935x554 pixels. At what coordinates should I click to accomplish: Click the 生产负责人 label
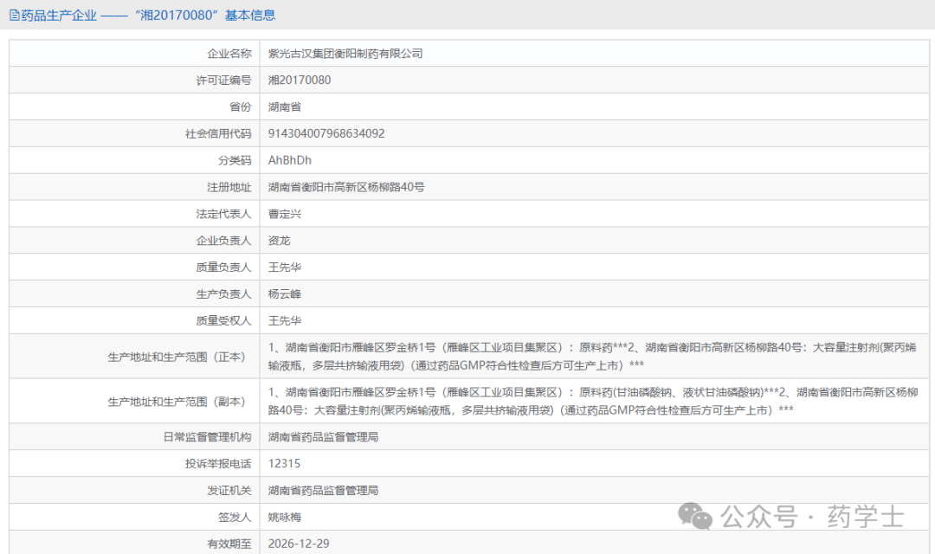223,294
